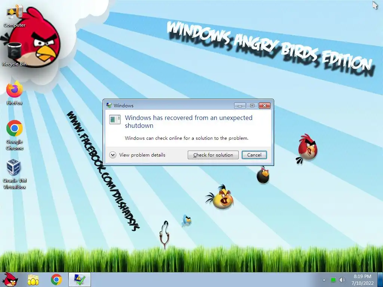Close the Windows dialog window
Viewport: 383px width, 287px height.
[264, 105]
